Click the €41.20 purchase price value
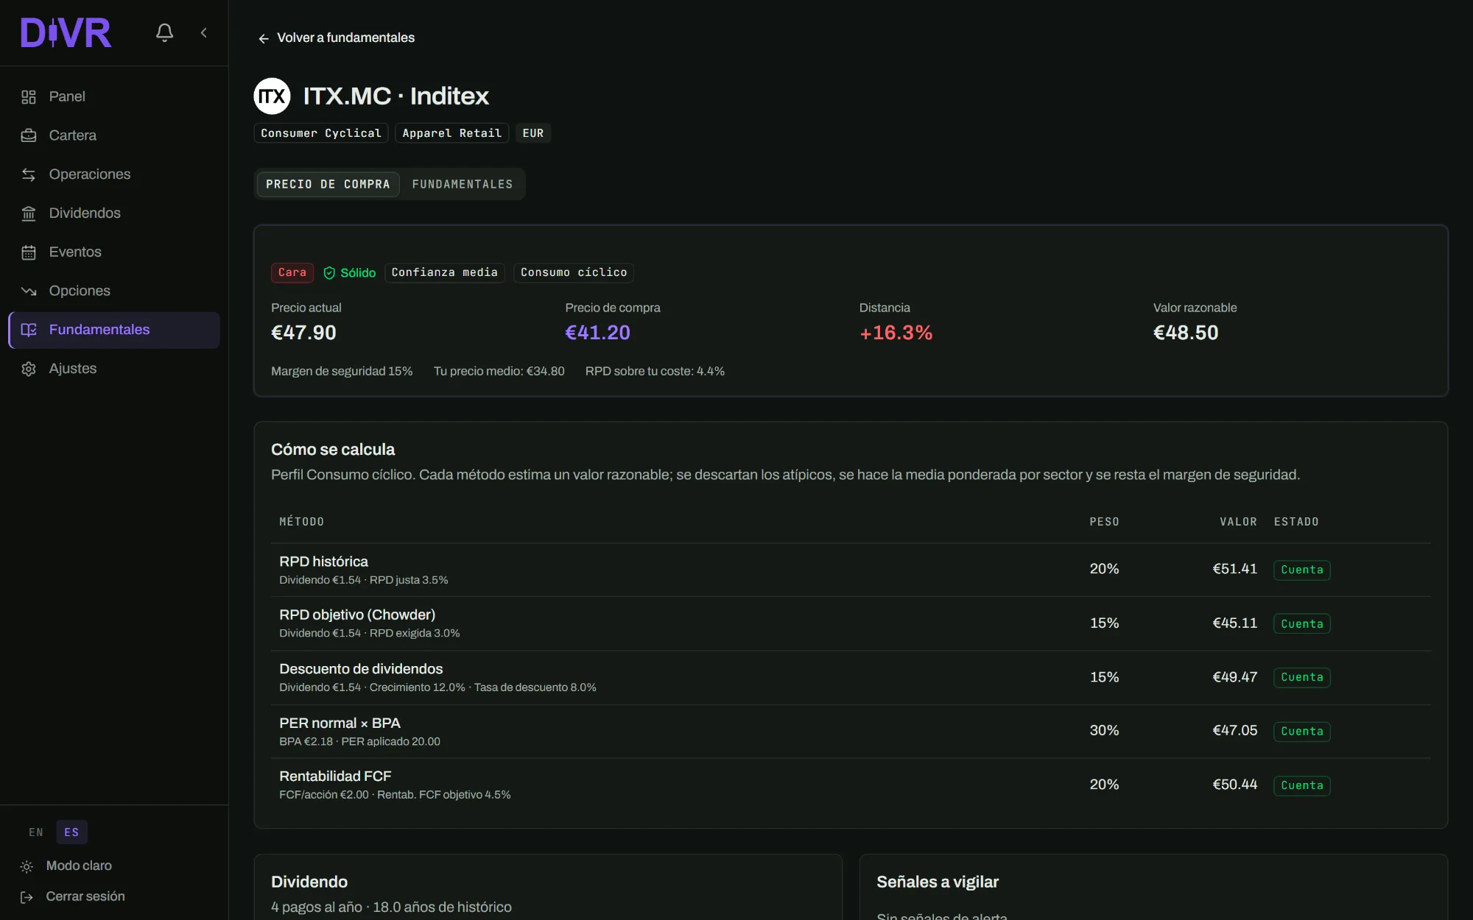 click(597, 333)
